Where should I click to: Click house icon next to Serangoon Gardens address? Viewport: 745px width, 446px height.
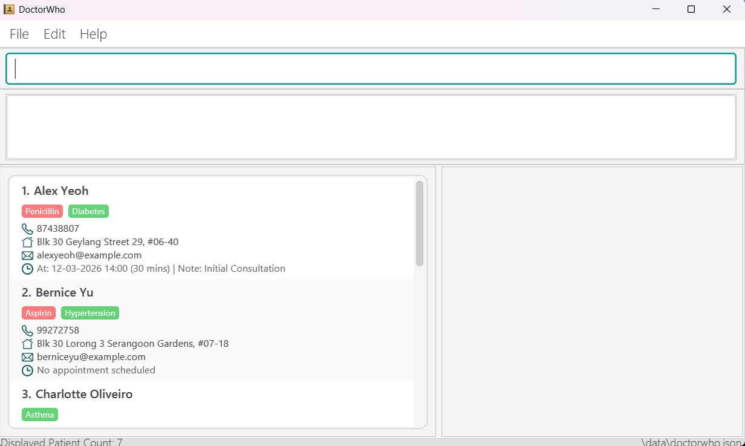(x=27, y=344)
